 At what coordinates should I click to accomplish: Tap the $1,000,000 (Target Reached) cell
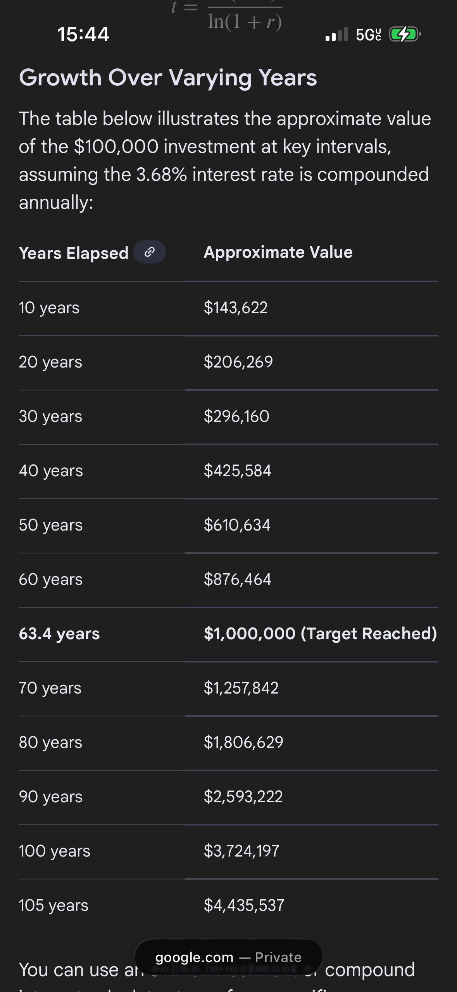click(320, 634)
